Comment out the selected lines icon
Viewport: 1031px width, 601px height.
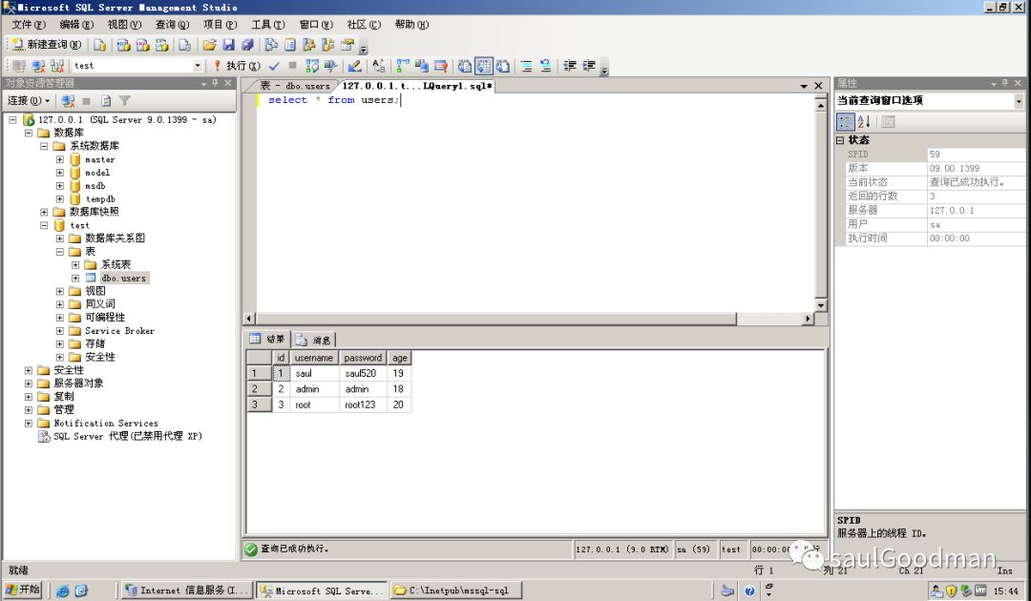(x=527, y=66)
